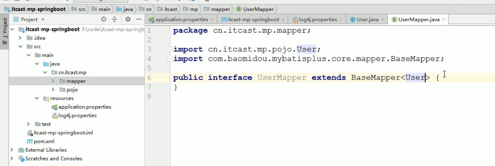Expand the test folder
The height and width of the screenshot is (166, 495).
click(x=28, y=124)
